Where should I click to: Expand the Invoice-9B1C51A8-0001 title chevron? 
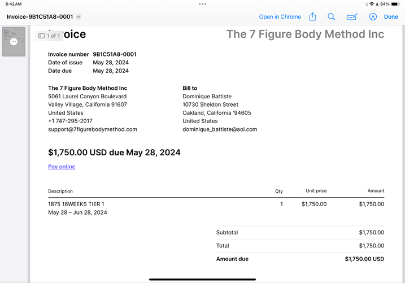pyautogui.click(x=79, y=17)
